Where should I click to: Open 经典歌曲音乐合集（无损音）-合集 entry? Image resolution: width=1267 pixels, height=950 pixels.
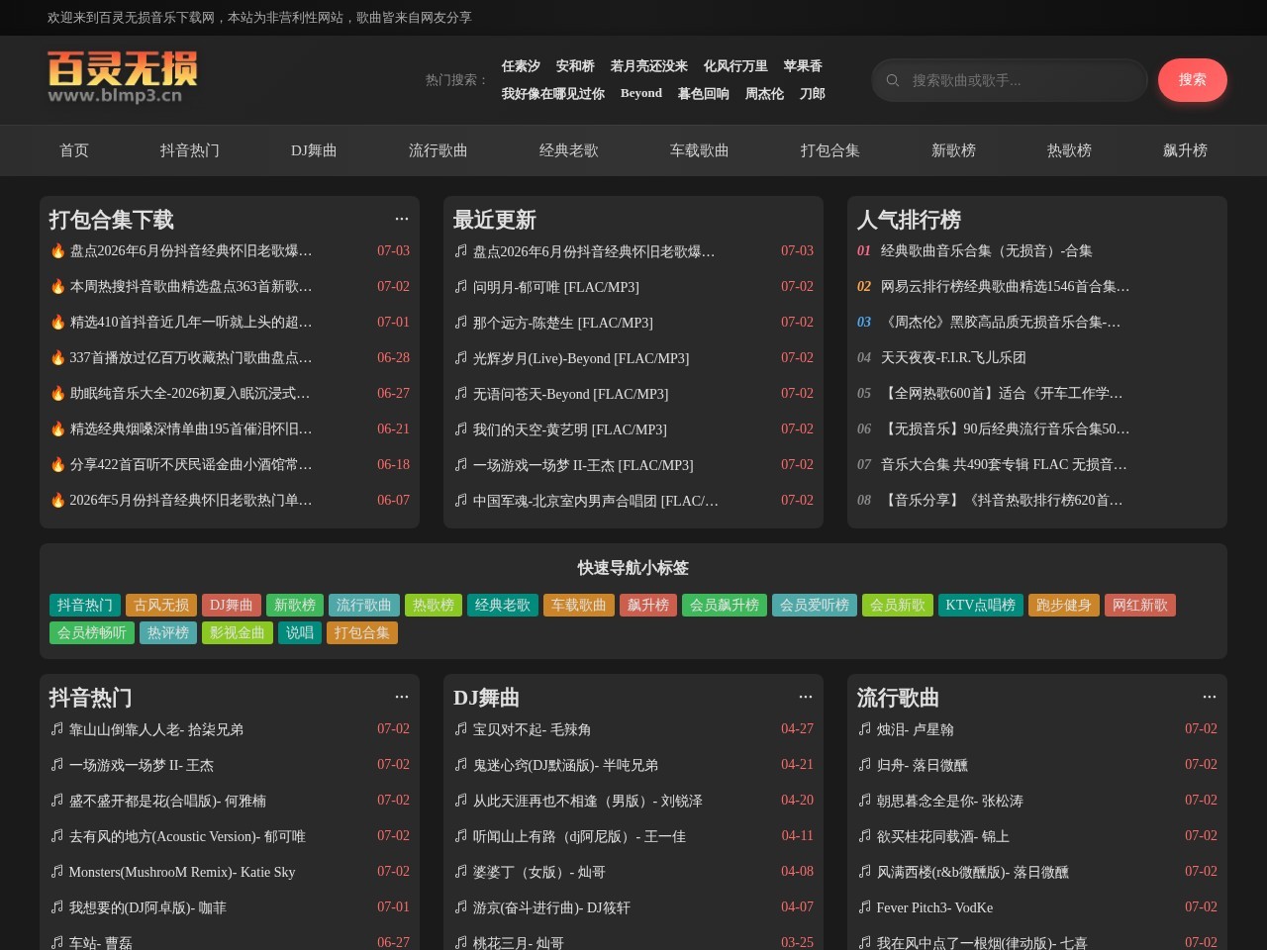(x=987, y=250)
